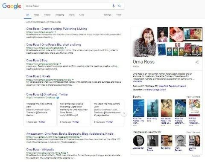Click the Waterford, Republic of Ireland link
This screenshot has width=205, height=162.
[x=172, y=86]
